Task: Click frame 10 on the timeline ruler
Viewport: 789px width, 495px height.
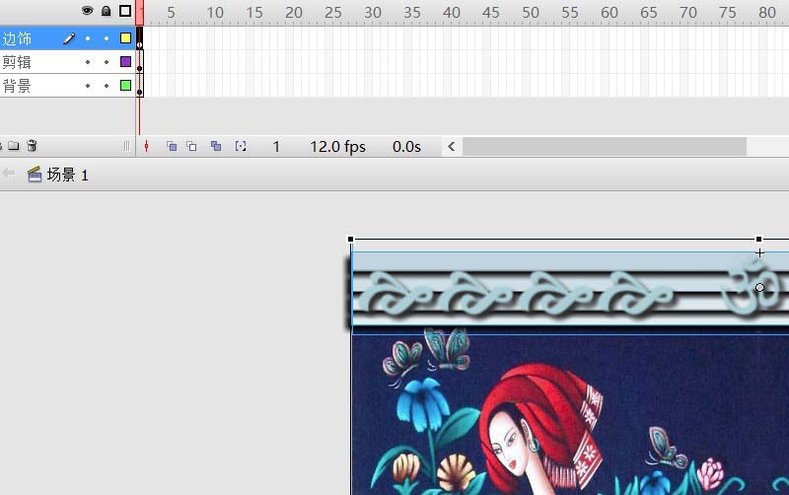Action: click(x=215, y=13)
